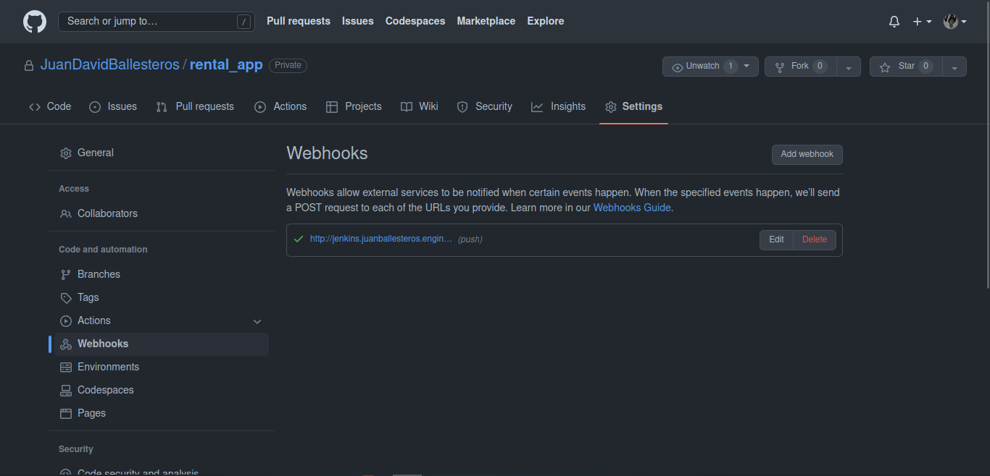
Task: Open the Webhooks Guide link
Action: (x=632, y=208)
